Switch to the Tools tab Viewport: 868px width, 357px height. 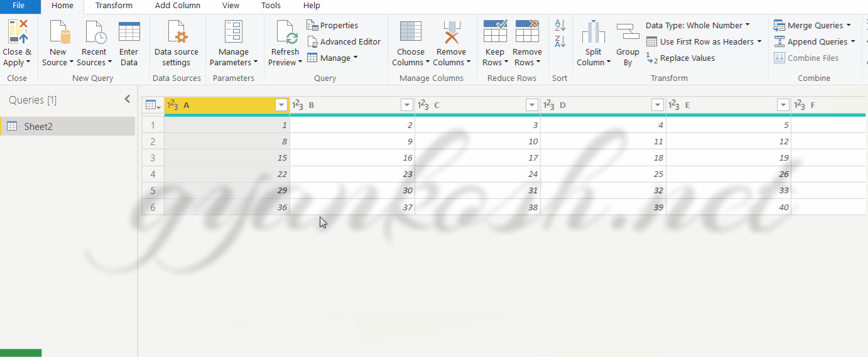pos(271,6)
